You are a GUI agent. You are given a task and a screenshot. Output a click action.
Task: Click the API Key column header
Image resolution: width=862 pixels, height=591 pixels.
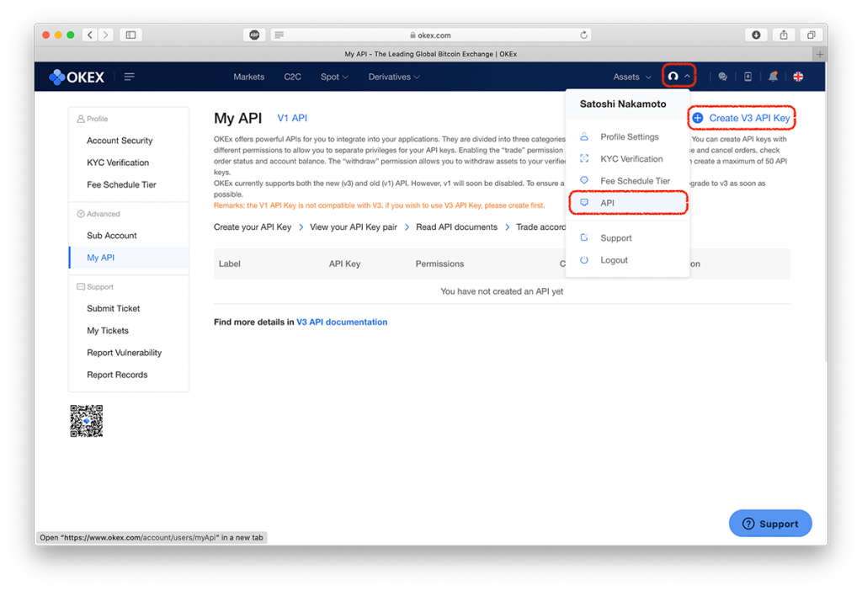click(344, 264)
